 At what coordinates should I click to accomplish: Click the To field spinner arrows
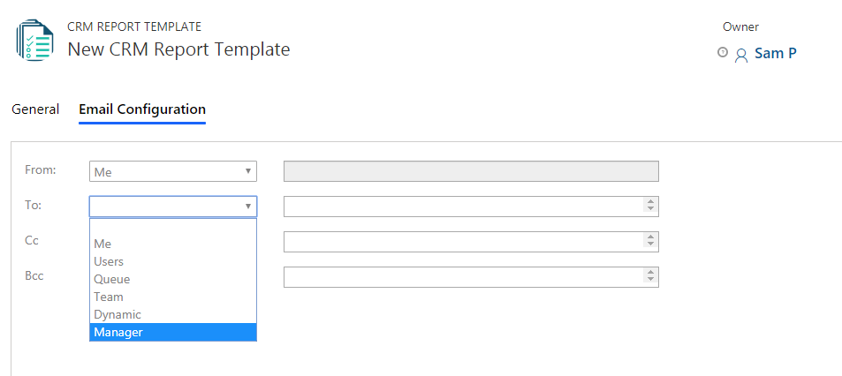[650, 207]
